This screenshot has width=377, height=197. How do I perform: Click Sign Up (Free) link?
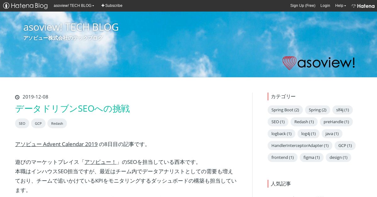(x=303, y=6)
